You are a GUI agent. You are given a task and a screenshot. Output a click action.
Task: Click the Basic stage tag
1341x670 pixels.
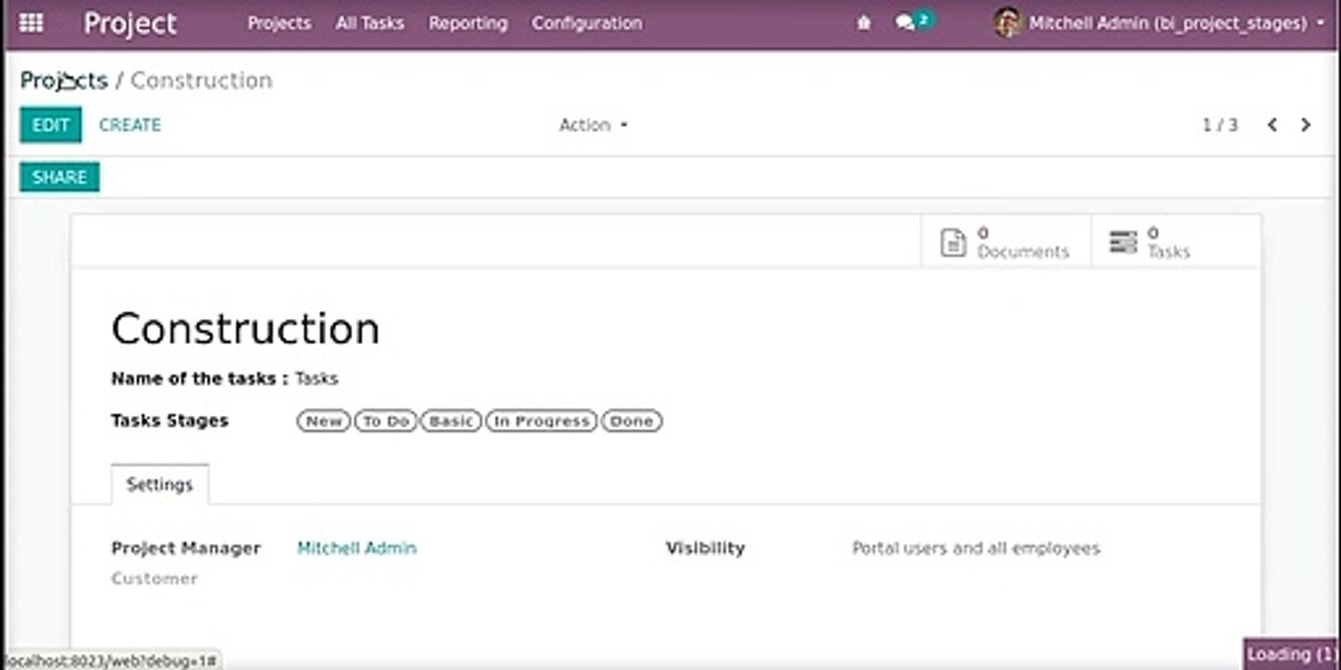[x=452, y=422]
